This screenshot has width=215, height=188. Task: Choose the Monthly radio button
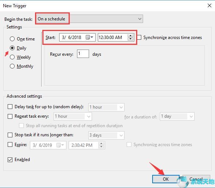point(12,66)
